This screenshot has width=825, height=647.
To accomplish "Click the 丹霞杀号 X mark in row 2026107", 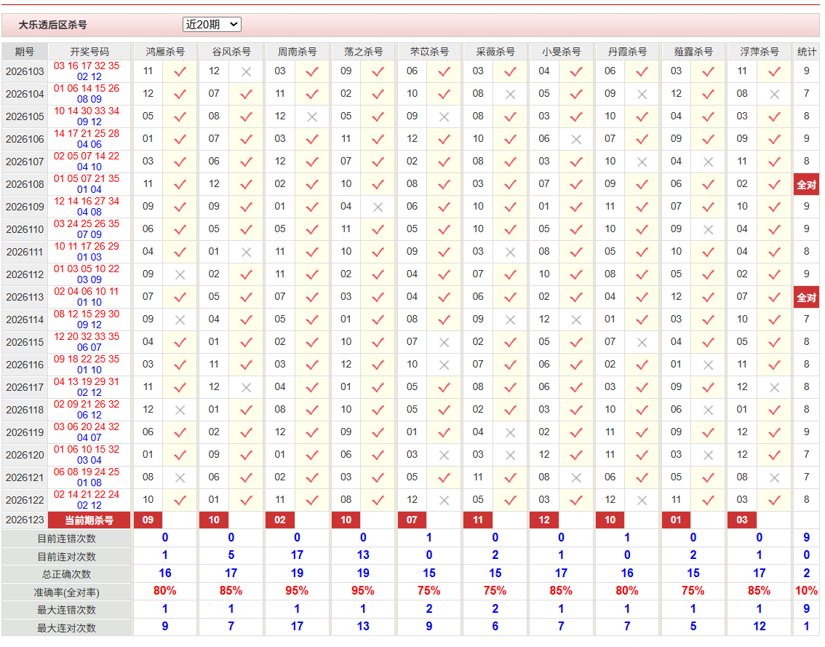I will tap(642, 162).
